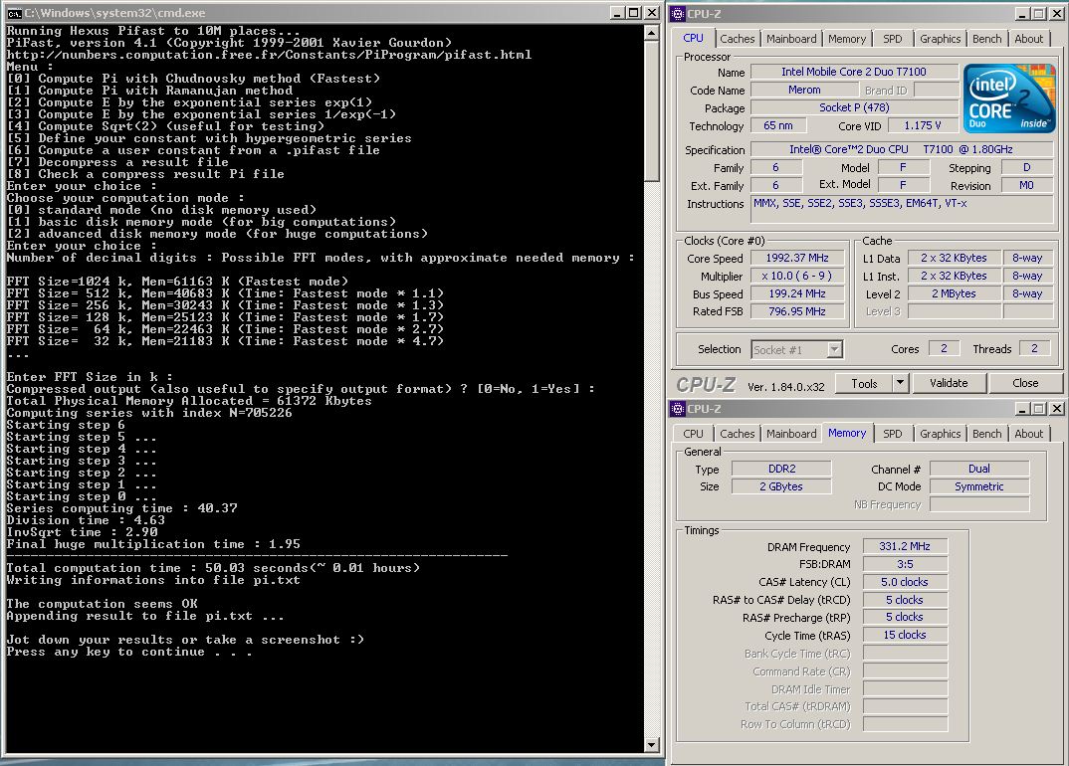Click the Channel # value 'Dual'
Image resolution: width=1069 pixels, height=766 pixels.
(x=979, y=469)
